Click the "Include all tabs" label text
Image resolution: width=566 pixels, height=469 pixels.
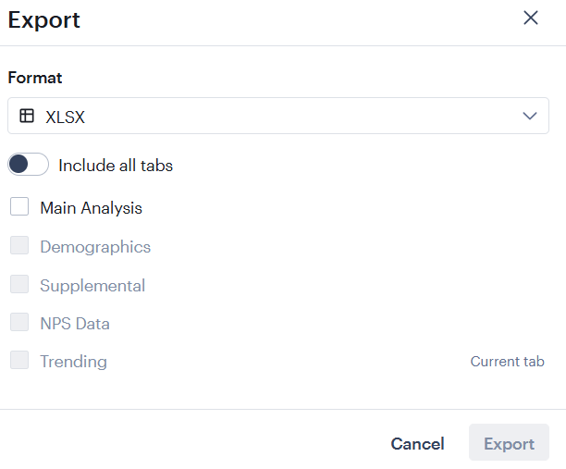[x=116, y=166]
